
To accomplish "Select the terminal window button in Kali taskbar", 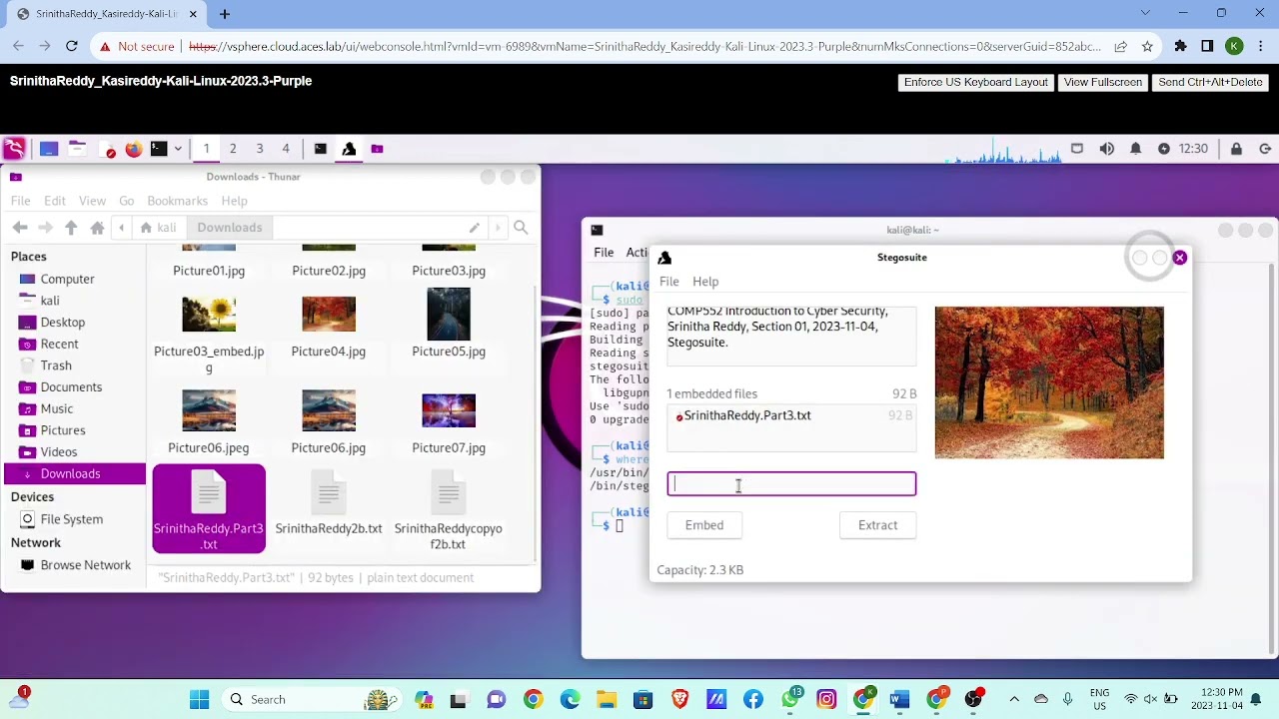I will pyautogui.click(x=320, y=149).
